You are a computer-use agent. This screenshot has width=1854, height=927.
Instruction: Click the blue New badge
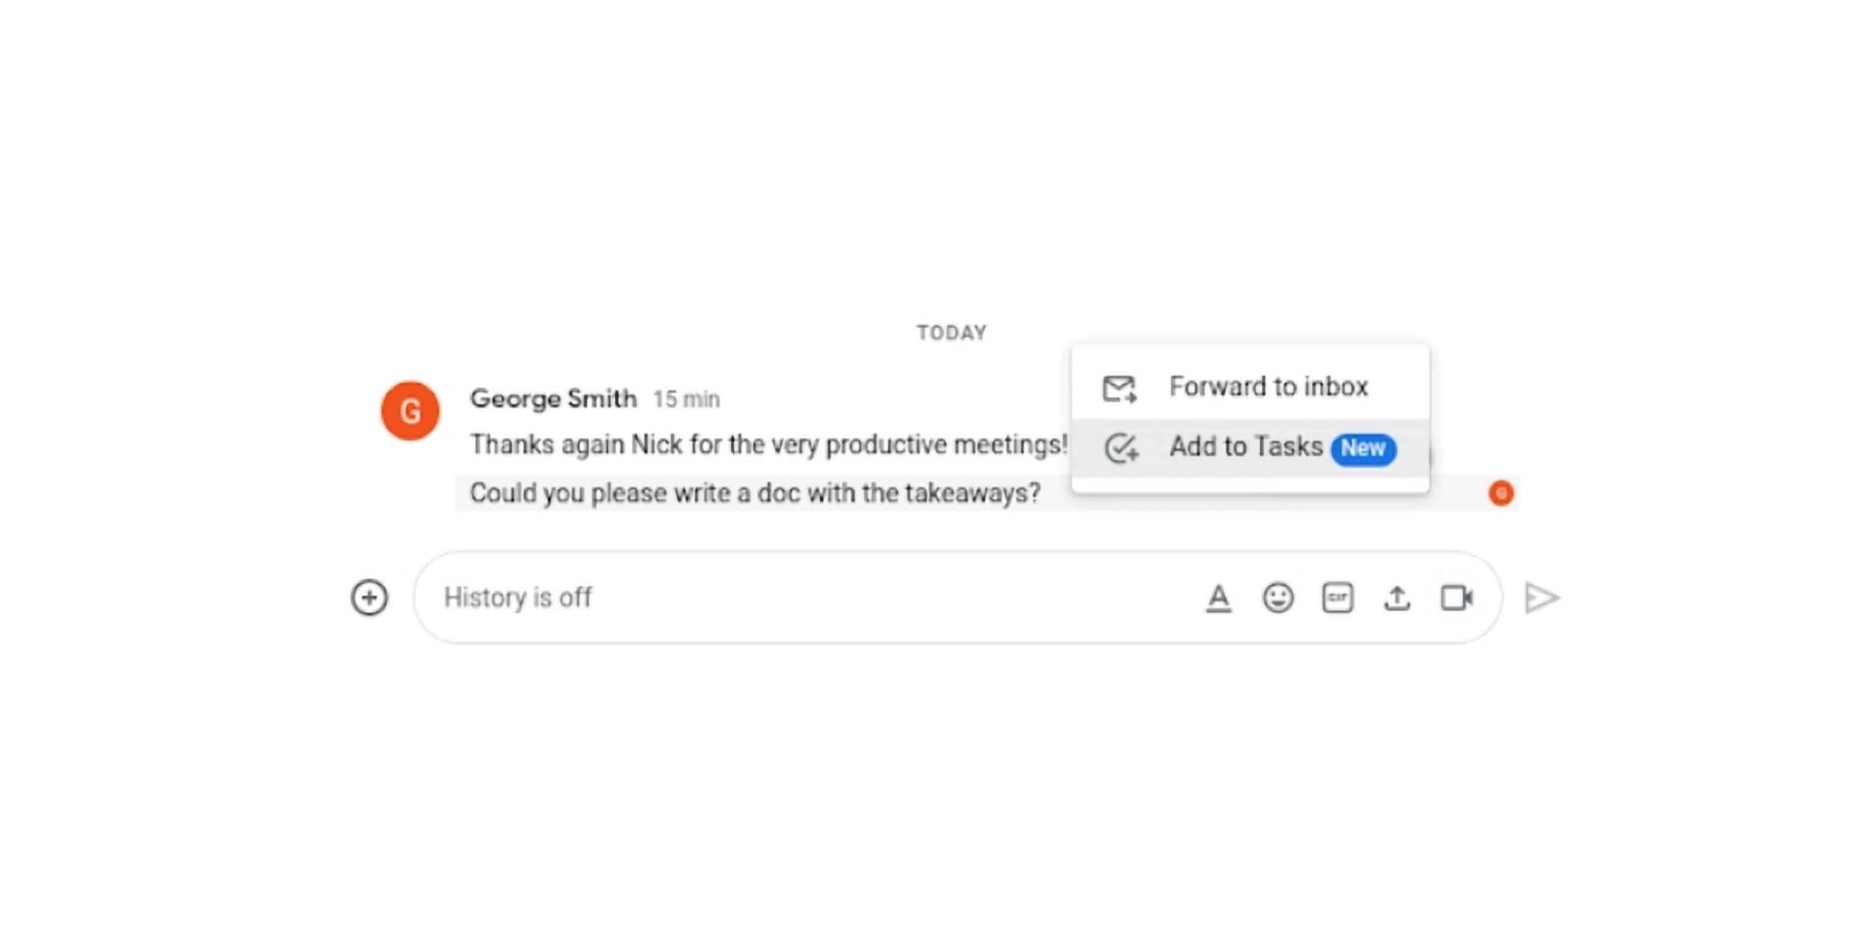click(1363, 448)
